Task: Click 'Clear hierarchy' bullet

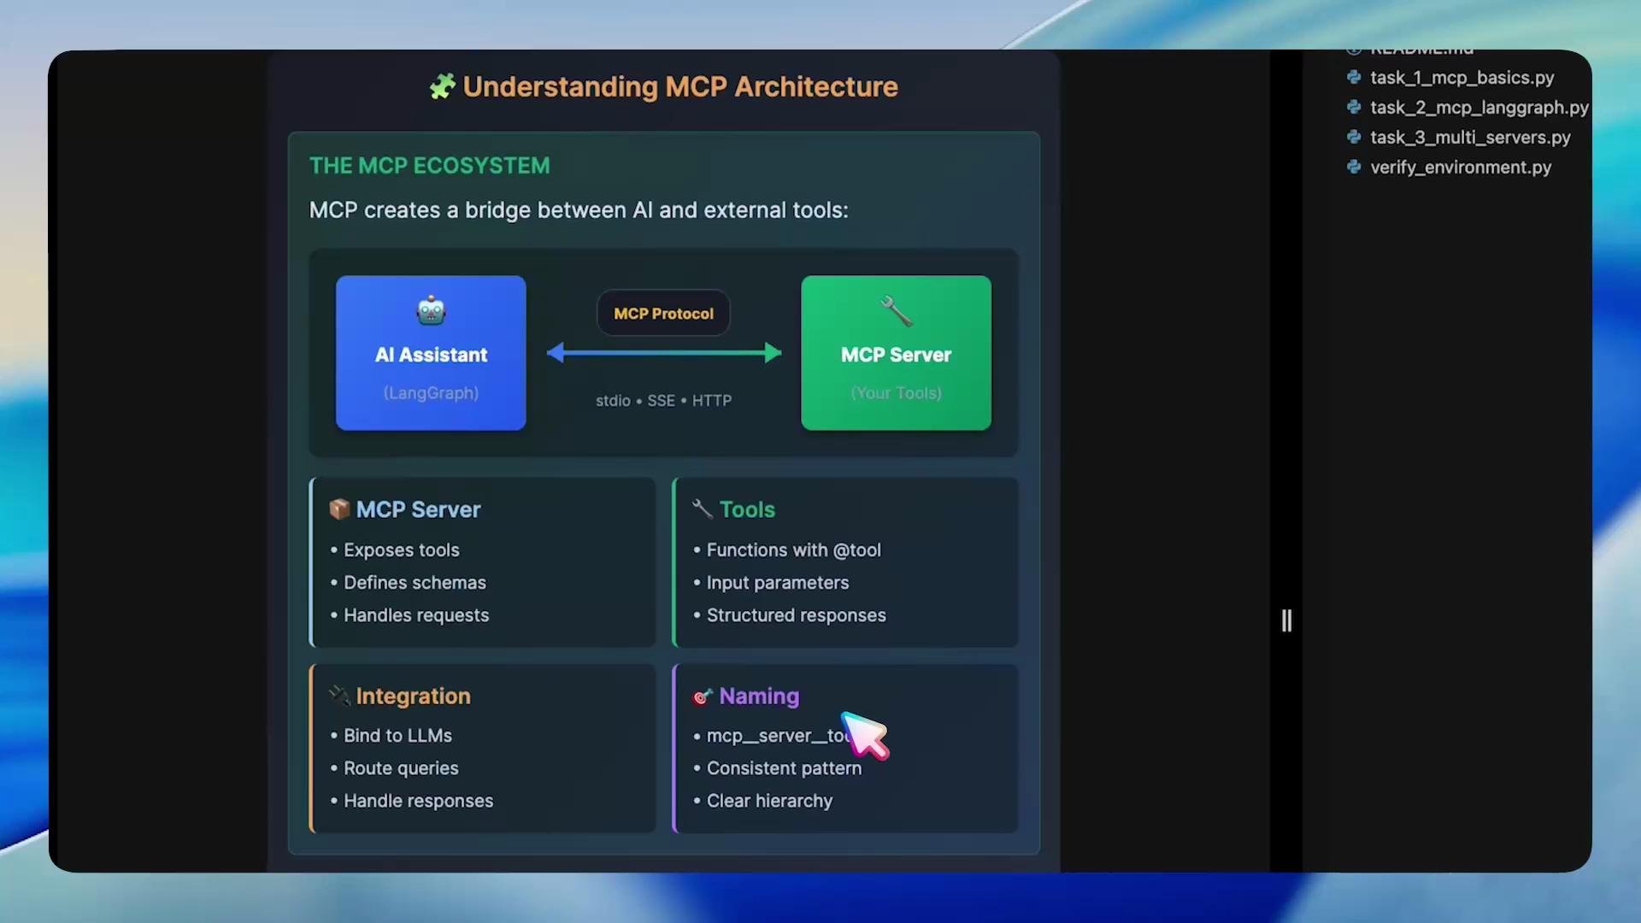Action: (769, 801)
